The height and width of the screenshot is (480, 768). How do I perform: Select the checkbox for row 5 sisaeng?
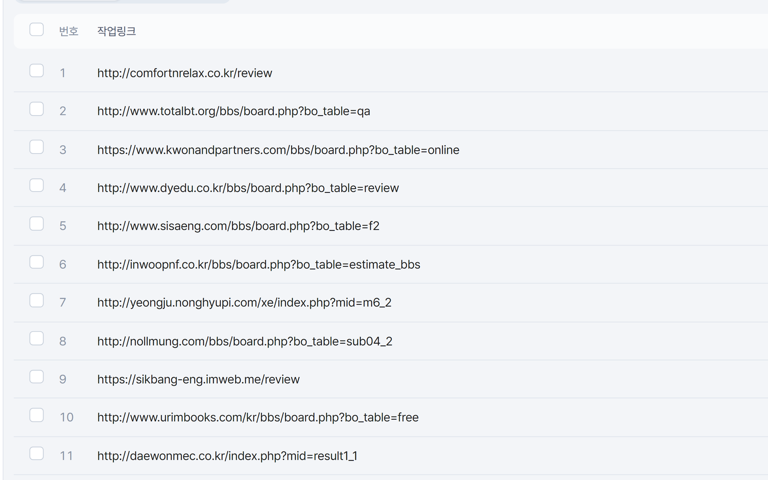(x=37, y=224)
